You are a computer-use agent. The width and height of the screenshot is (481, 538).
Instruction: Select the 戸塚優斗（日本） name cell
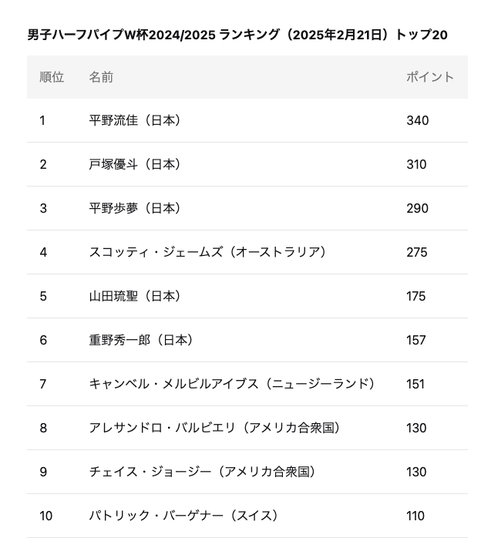click(x=137, y=164)
